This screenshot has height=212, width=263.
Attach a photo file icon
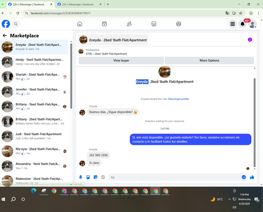point(88,177)
